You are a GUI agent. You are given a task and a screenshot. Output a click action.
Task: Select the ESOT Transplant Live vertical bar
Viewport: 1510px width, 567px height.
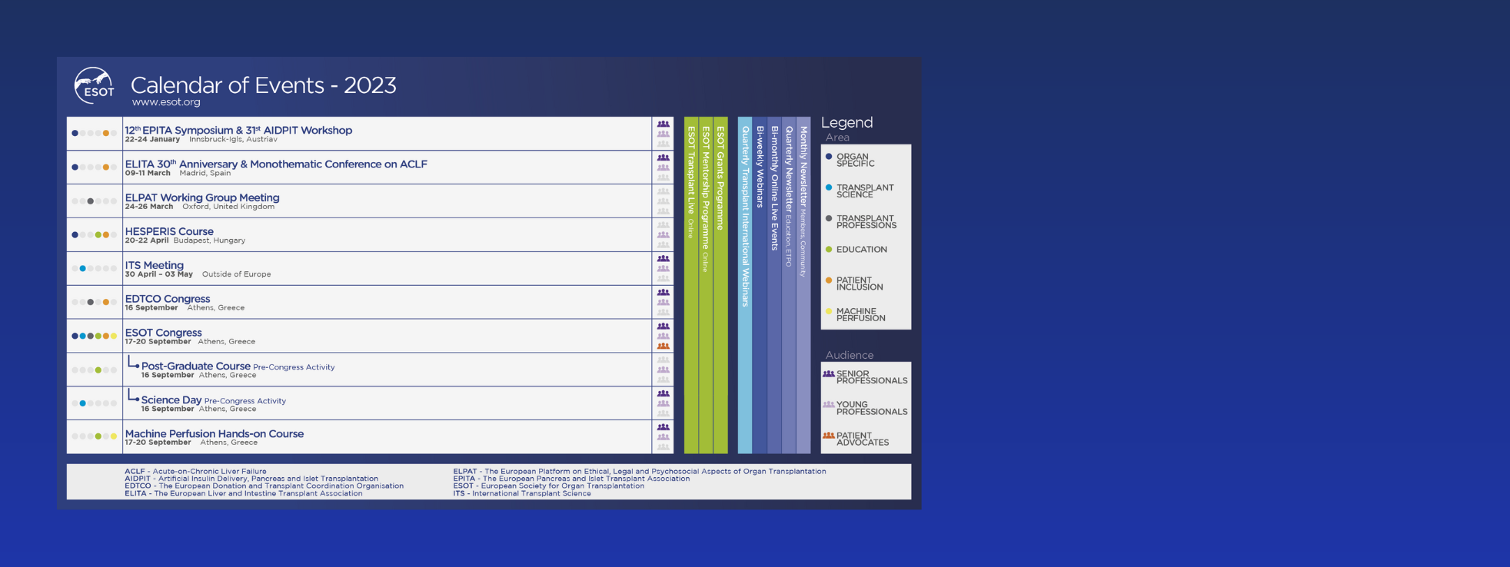(691, 284)
